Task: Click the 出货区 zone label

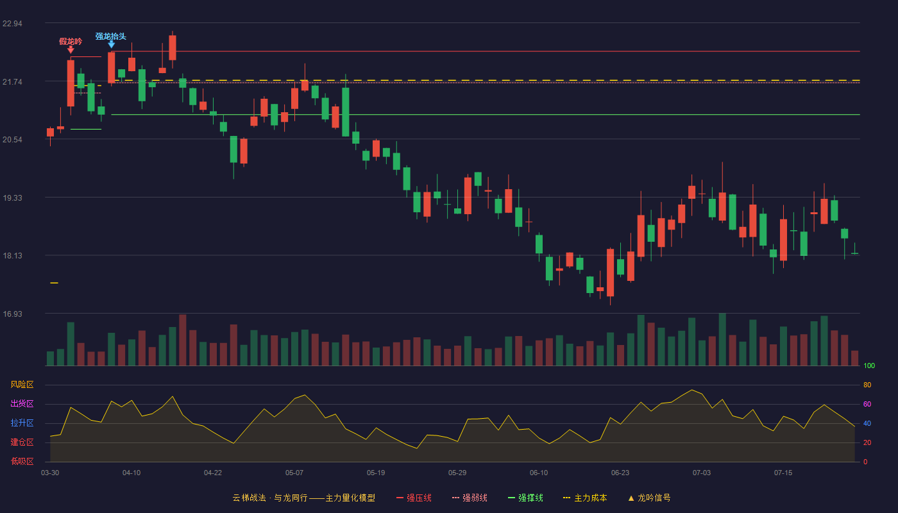Action: [22, 404]
